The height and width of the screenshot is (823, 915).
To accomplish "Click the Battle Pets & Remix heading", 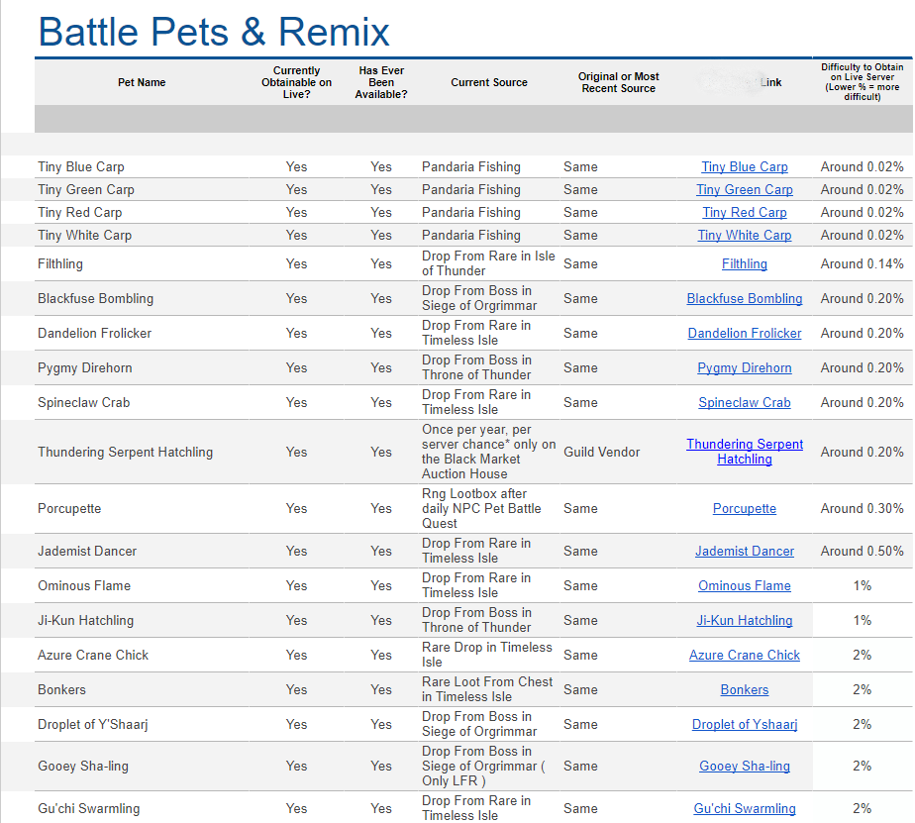I will pos(214,32).
